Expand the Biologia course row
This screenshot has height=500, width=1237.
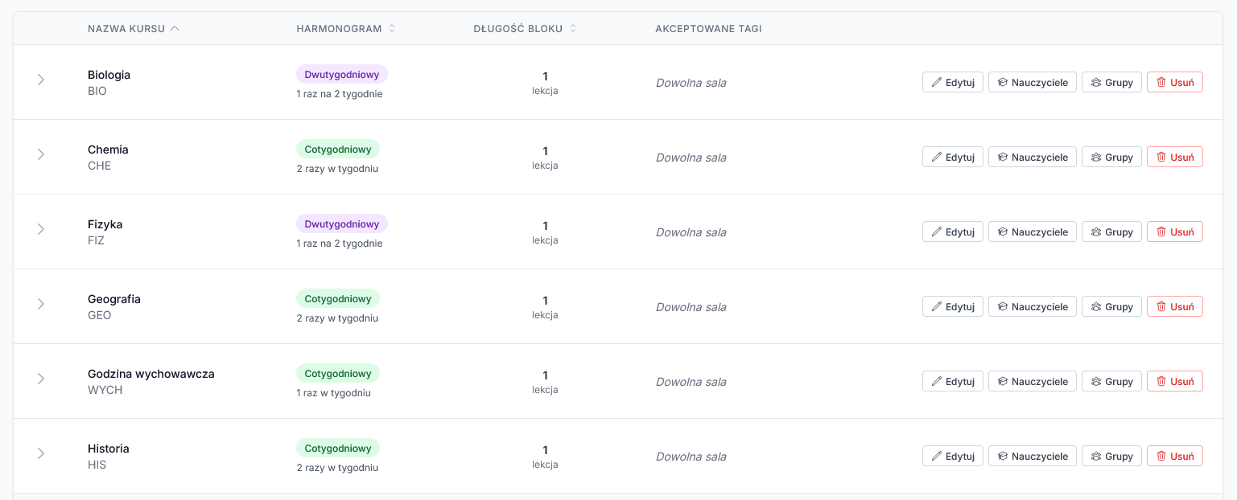click(41, 80)
